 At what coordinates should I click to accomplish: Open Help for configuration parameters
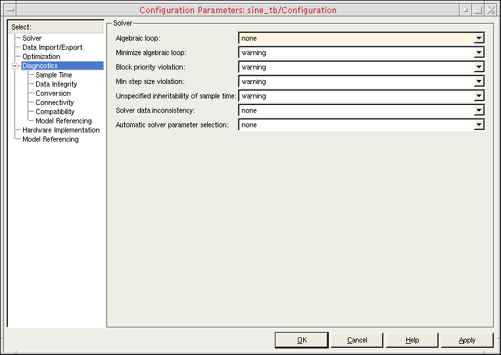coord(412,340)
